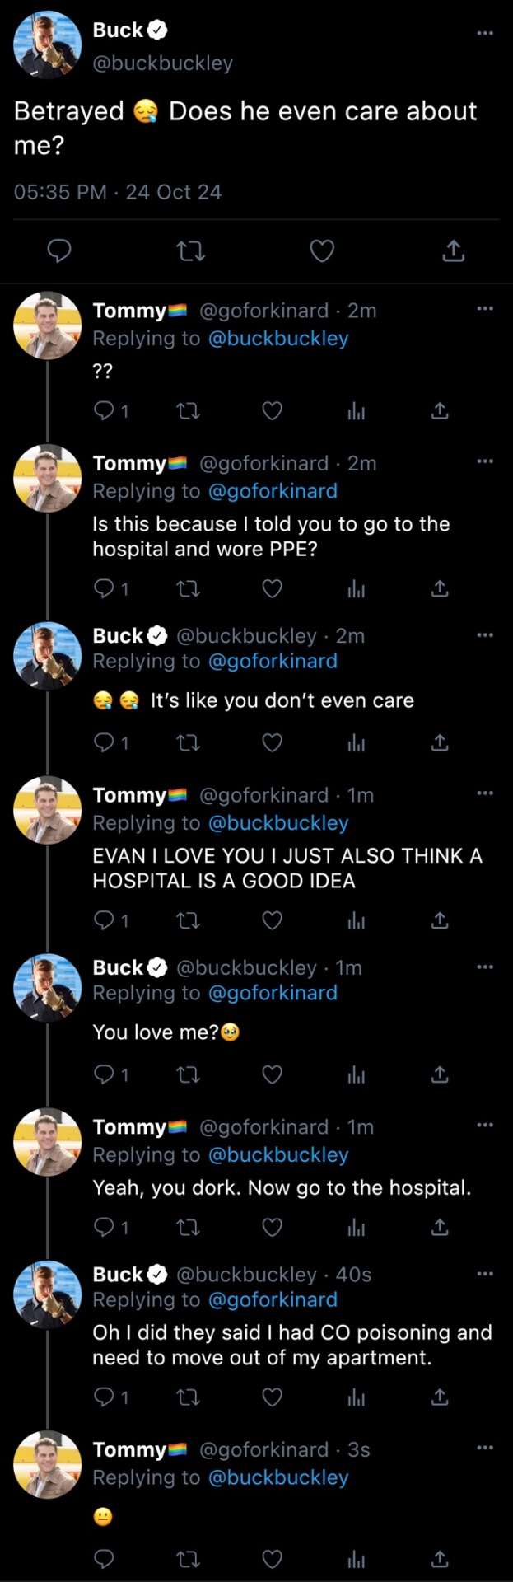Share the main tweet by Buck
Screen dimensions: 513x1582
point(453,251)
